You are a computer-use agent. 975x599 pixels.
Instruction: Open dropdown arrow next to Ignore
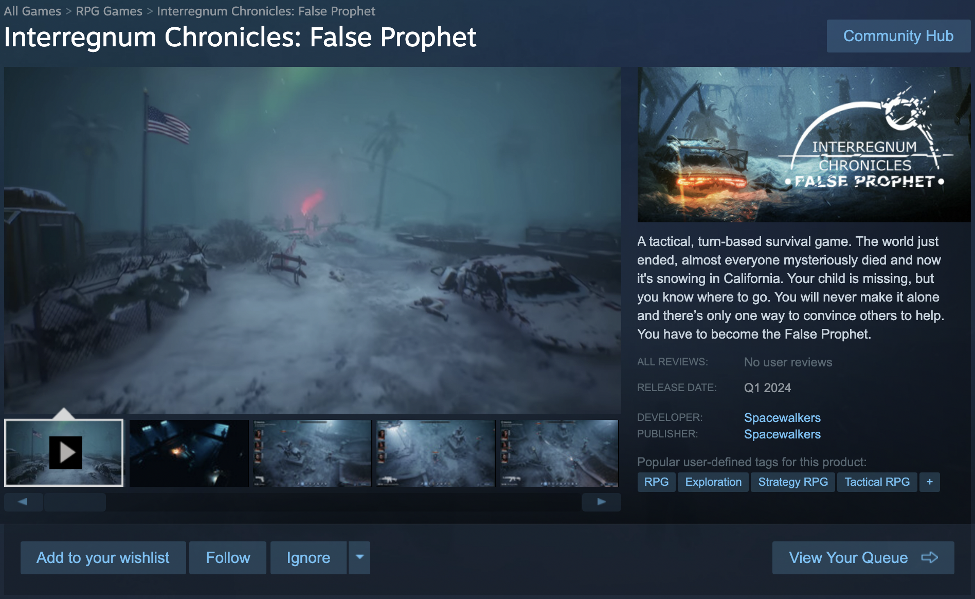359,557
